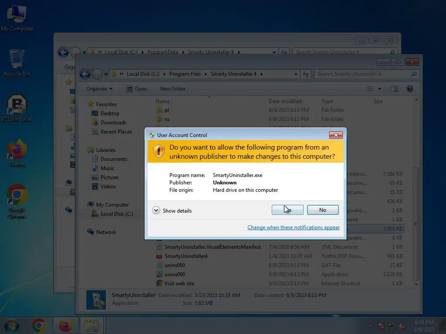Click muted volume icon in tray
Viewport: 446px width, 334px height.
[402, 326]
